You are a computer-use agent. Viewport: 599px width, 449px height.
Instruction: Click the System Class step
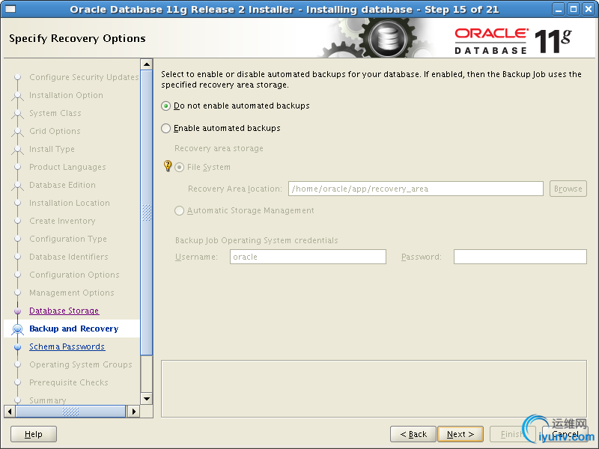click(x=55, y=113)
